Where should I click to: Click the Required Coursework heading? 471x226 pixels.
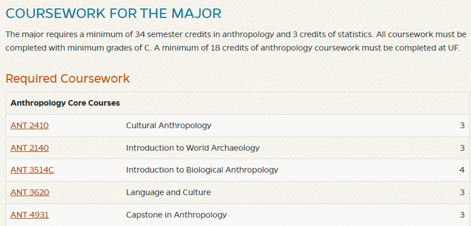(x=68, y=79)
